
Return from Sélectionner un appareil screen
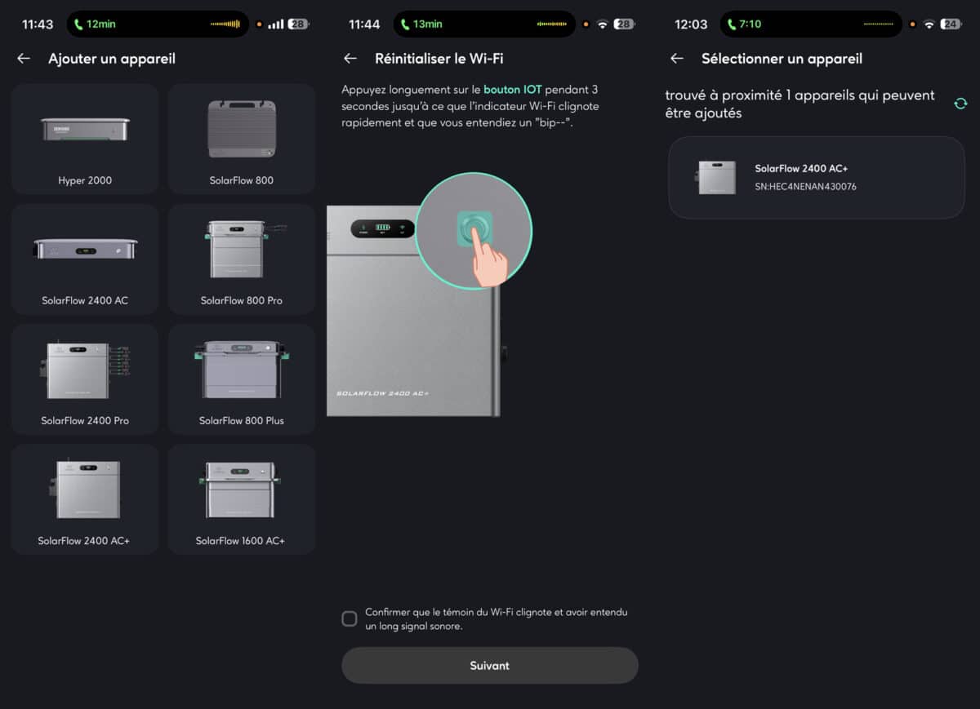coord(676,58)
